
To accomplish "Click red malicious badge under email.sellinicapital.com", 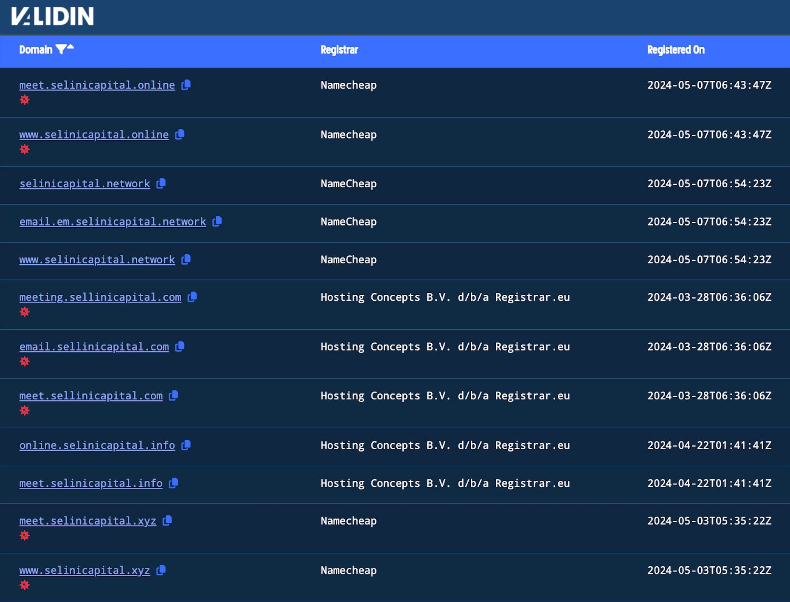I will (x=25, y=362).
